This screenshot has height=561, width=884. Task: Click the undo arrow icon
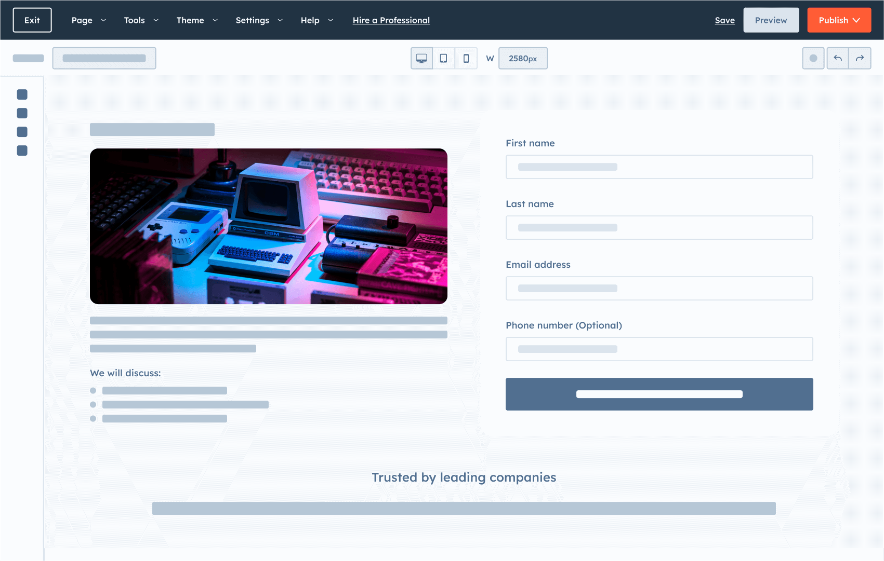click(837, 58)
